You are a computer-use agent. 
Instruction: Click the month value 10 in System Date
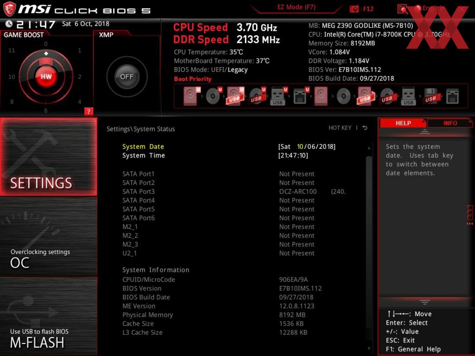pyautogui.click(x=300, y=147)
